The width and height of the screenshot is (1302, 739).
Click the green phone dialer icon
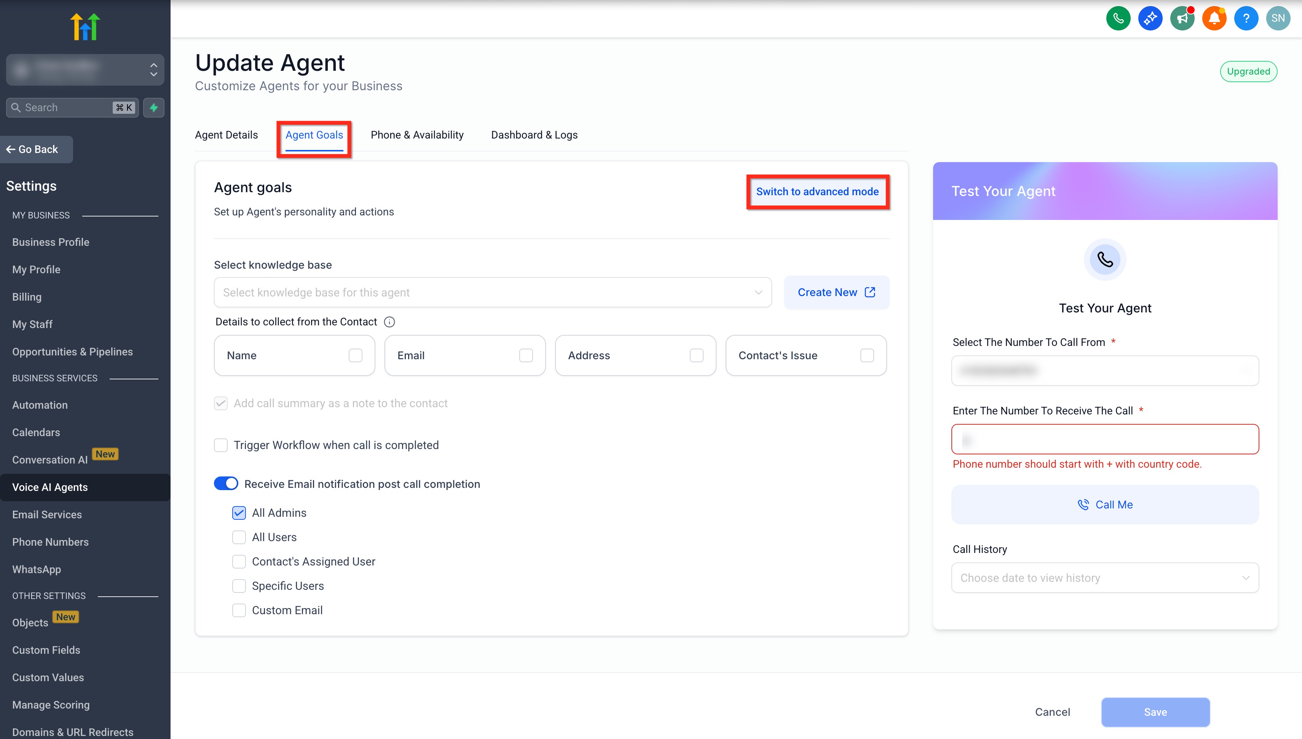click(x=1118, y=19)
